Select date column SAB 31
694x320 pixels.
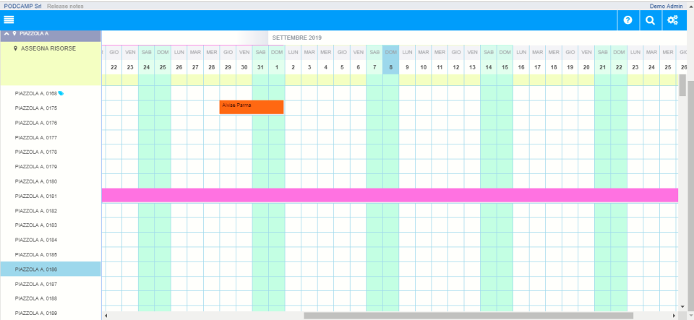(261, 60)
